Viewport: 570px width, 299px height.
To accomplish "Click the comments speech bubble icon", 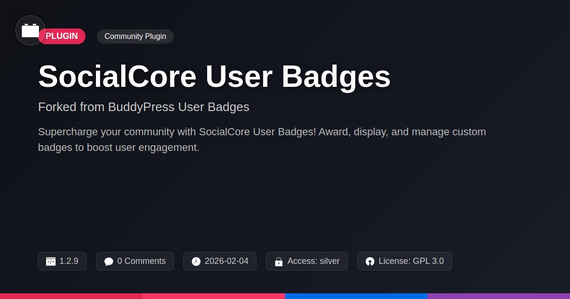I will [109, 262].
